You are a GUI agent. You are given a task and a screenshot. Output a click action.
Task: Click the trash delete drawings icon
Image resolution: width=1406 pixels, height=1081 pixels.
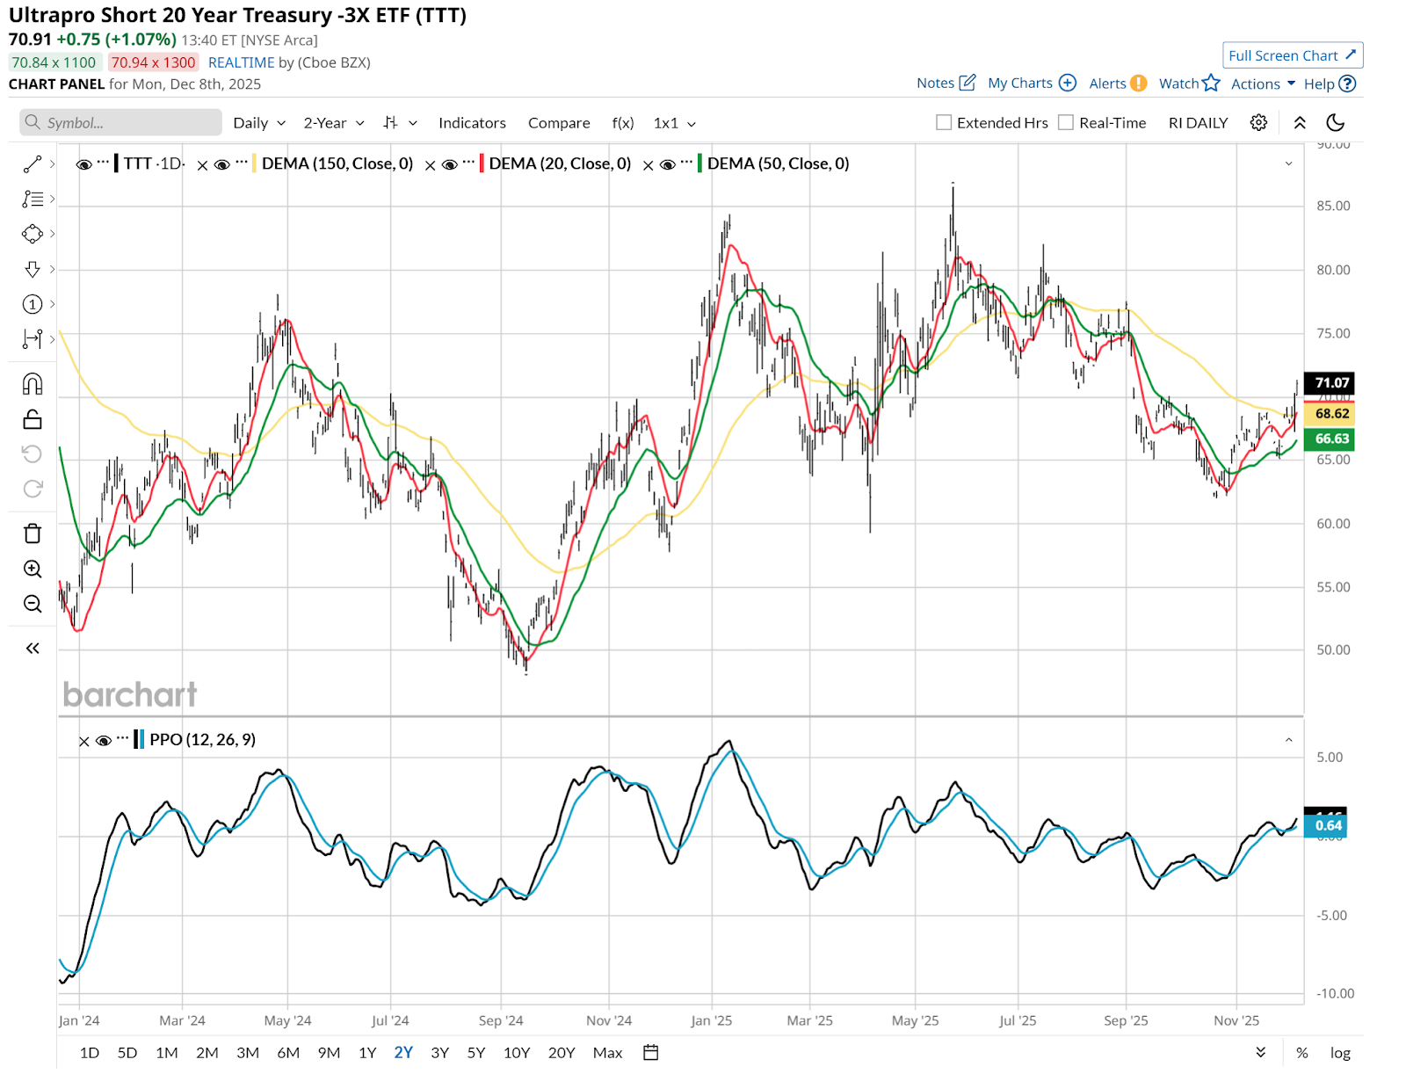33,533
